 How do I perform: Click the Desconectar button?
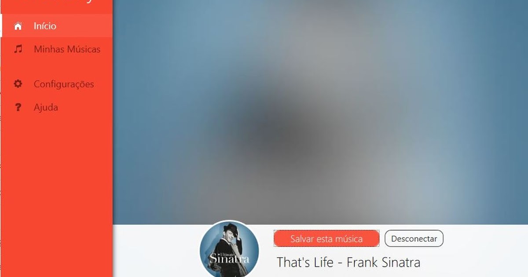414,239
